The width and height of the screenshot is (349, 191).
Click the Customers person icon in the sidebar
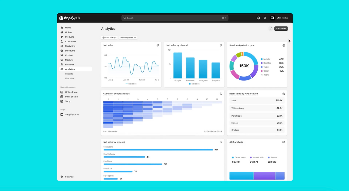point(62,41)
